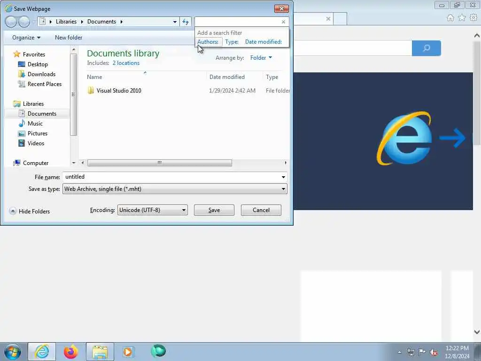The height and width of the screenshot is (361, 481).
Task: Click the webpage search input field
Action: [x=353, y=48]
